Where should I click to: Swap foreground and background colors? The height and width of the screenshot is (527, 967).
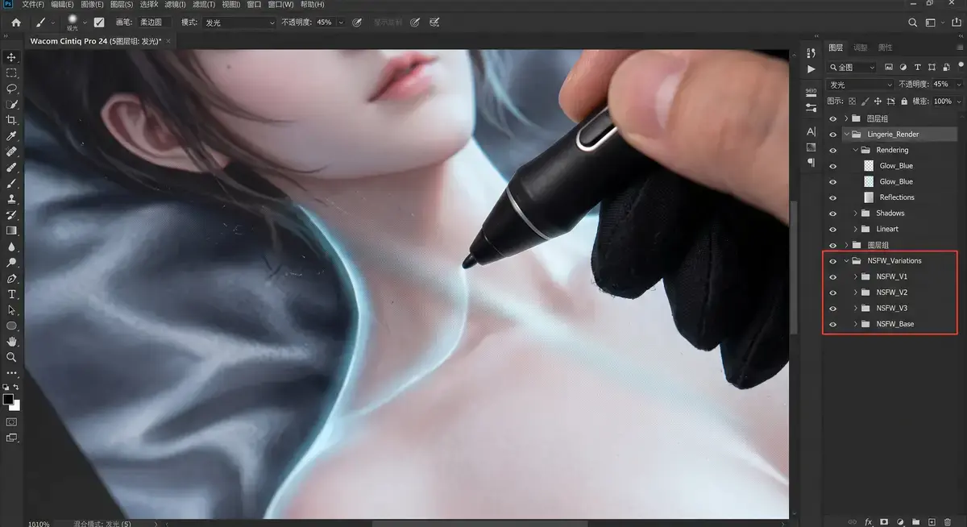[15, 388]
